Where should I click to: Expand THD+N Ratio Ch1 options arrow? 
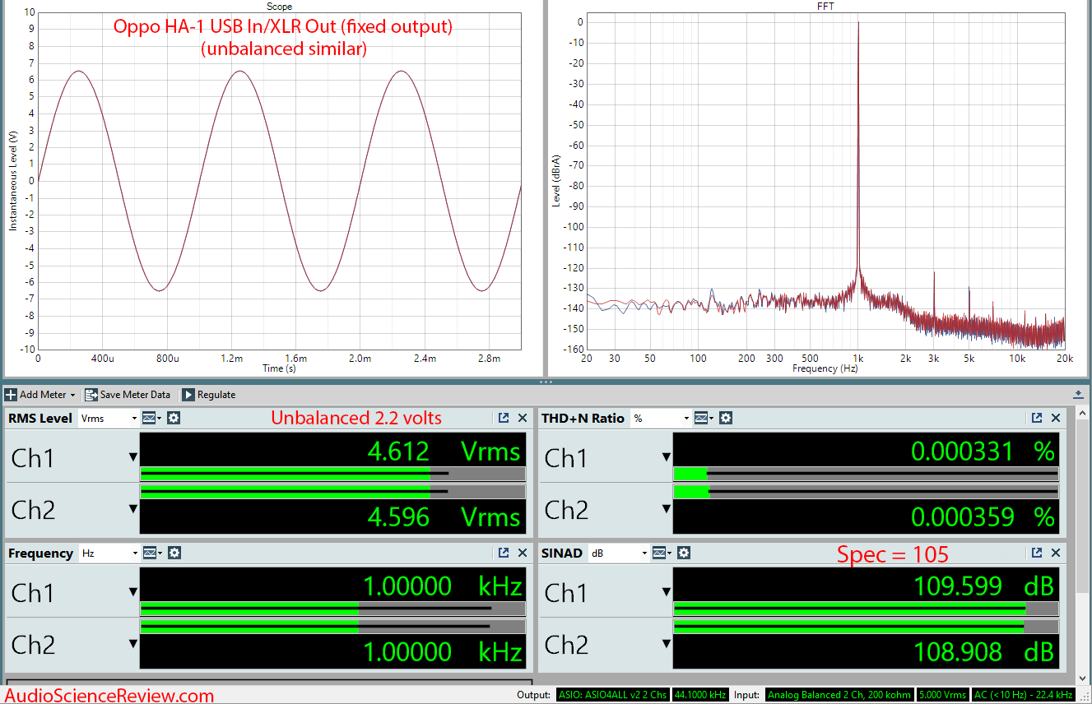(x=666, y=457)
